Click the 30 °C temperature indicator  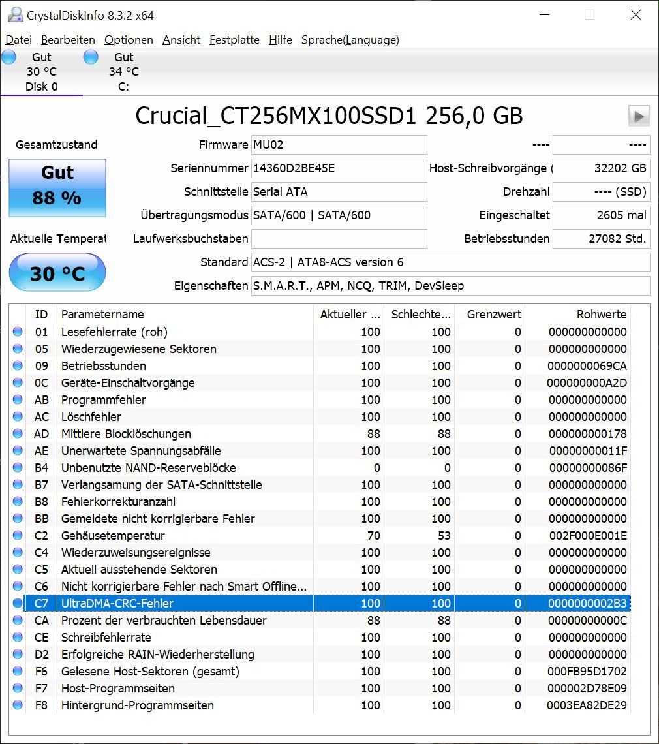coord(57,272)
